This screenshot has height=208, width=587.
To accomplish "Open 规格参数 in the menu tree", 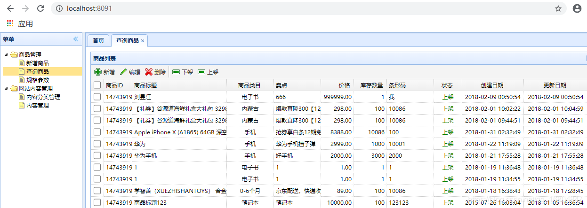I will point(38,80).
